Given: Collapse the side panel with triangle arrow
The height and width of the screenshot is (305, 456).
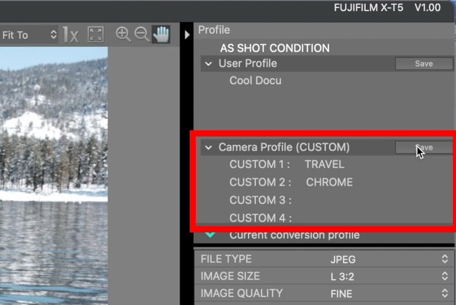Looking at the screenshot, I should coord(187,35).
